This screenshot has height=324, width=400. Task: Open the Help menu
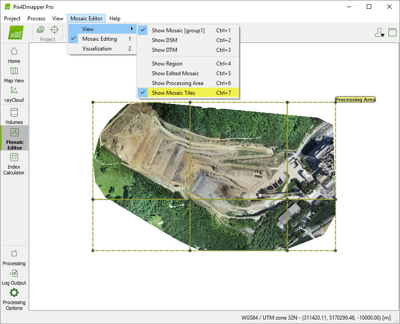(x=115, y=19)
